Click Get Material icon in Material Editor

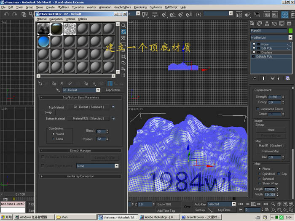(x=40, y=83)
